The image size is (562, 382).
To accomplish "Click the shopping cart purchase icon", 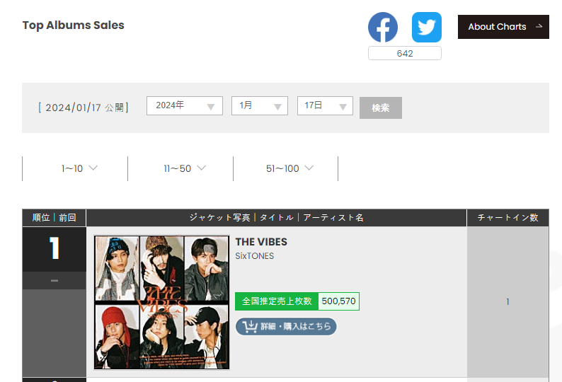I will tap(250, 326).
